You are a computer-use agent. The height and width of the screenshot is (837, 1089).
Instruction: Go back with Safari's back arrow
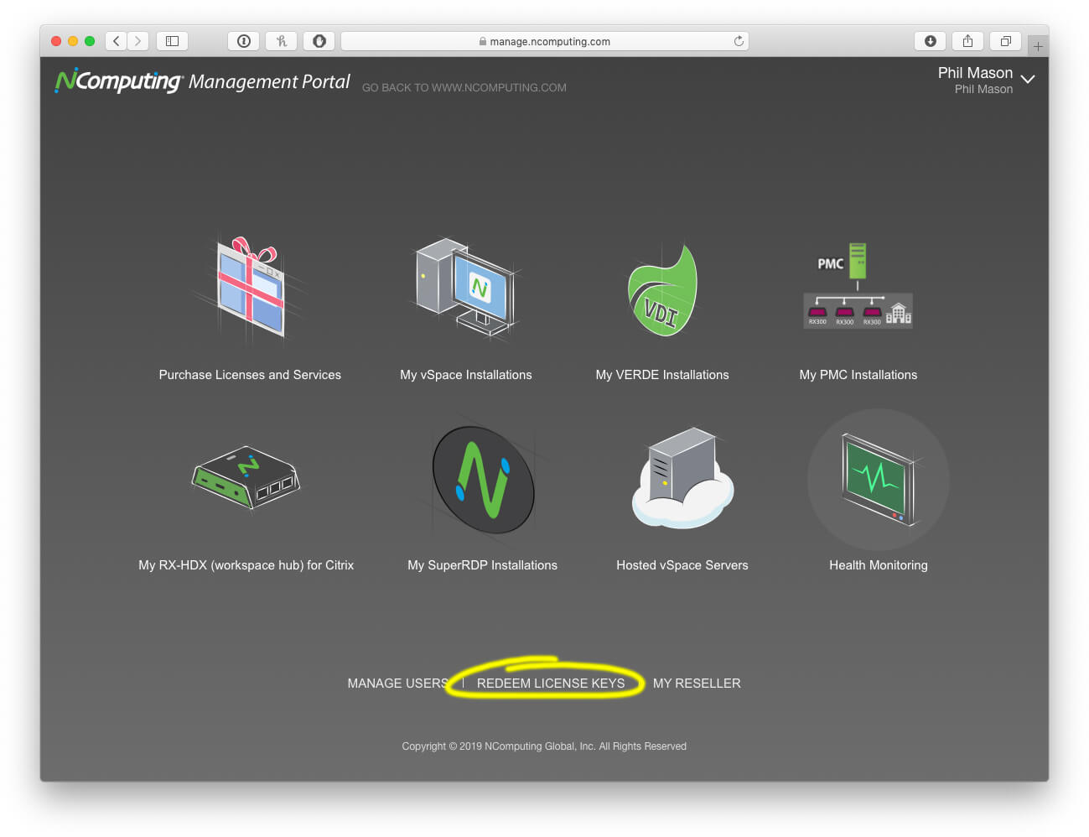(x=117, y=41)
